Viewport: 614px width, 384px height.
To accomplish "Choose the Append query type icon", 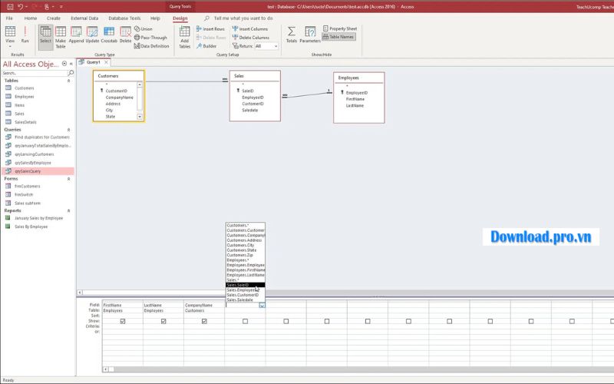I will point(77,35).
